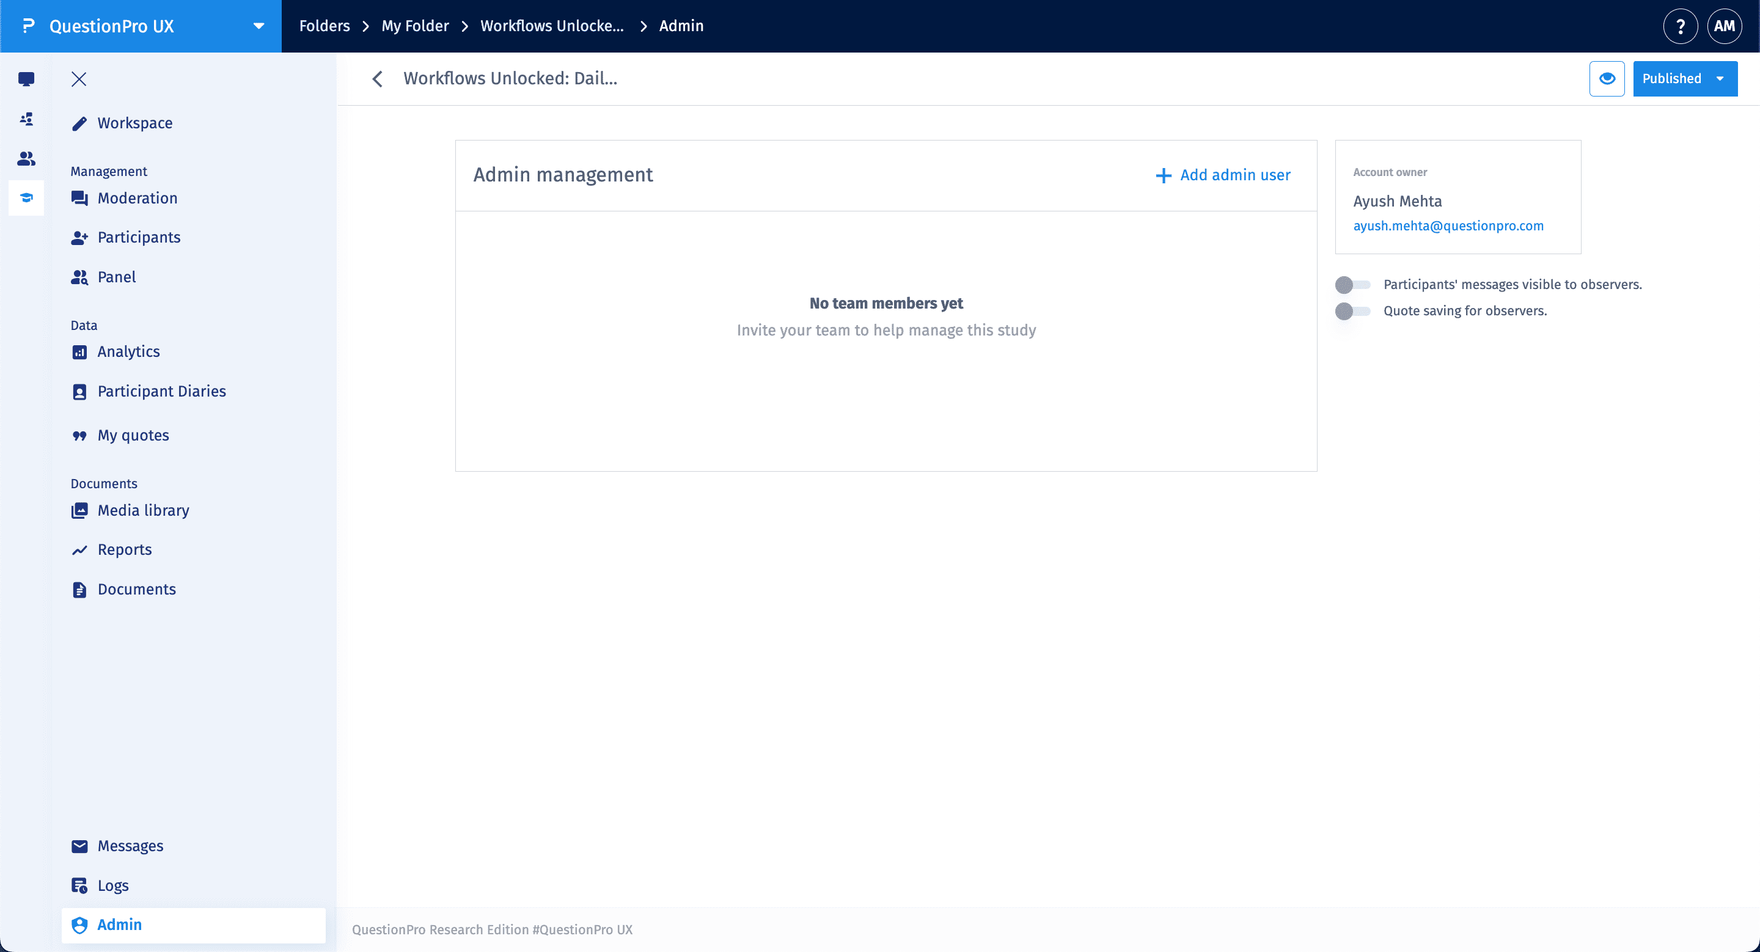Viewport: 1760px width, 952px height.
Task: Open ayush.mehta@questionpro.com email link
Action: click(x=1448, y=226)
